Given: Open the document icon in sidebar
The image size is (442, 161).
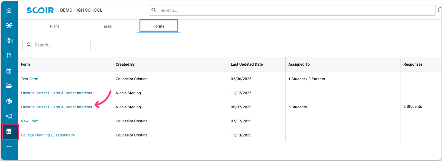Looking at the screenshot, I should pyautogui.click(x=9, y=56).
